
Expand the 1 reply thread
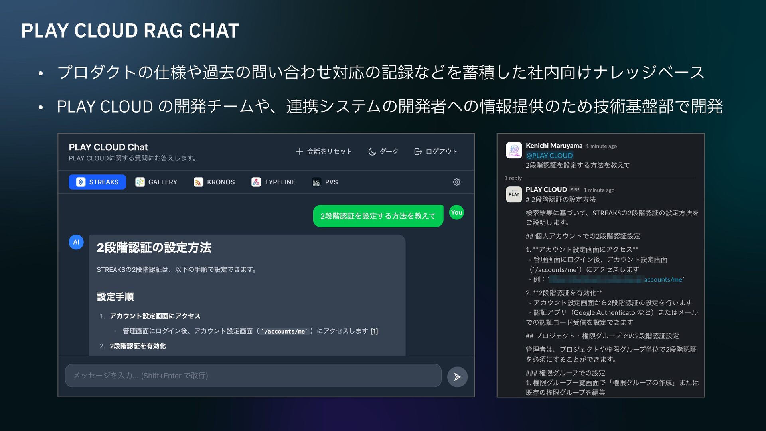(x=513, y=178)
